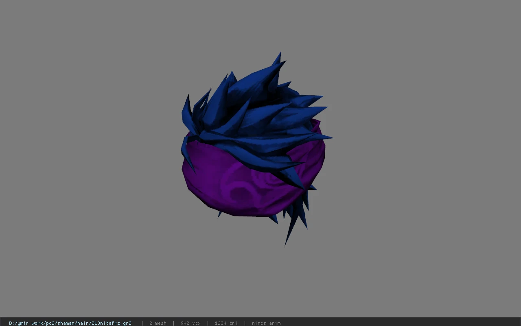Click the "942 vtx" vertex count
Screen dimensions: 521x326
point(190,323)
